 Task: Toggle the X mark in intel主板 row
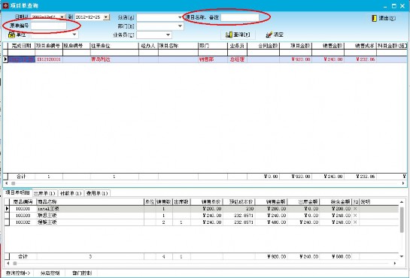355,209
